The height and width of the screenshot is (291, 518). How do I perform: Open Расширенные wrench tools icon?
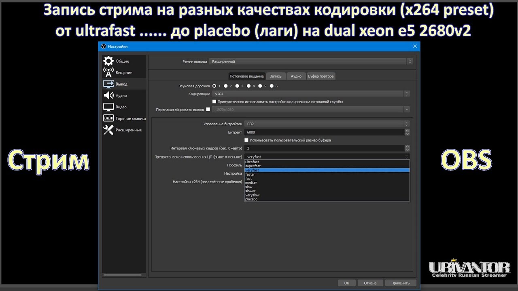tap(108, 130)
